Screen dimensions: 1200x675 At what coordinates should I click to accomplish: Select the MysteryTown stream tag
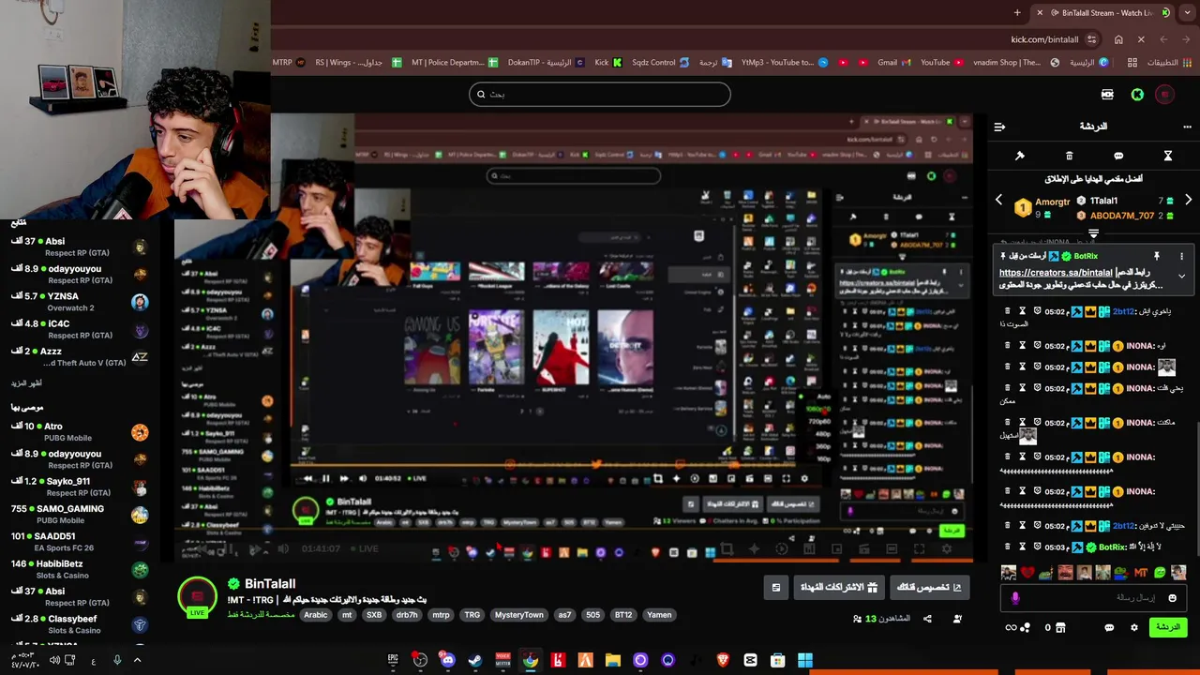(518, 615)
